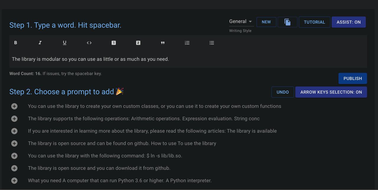Start a bulleted list
The width and height of the screenshot is (378, 190).
click(212, 43)
